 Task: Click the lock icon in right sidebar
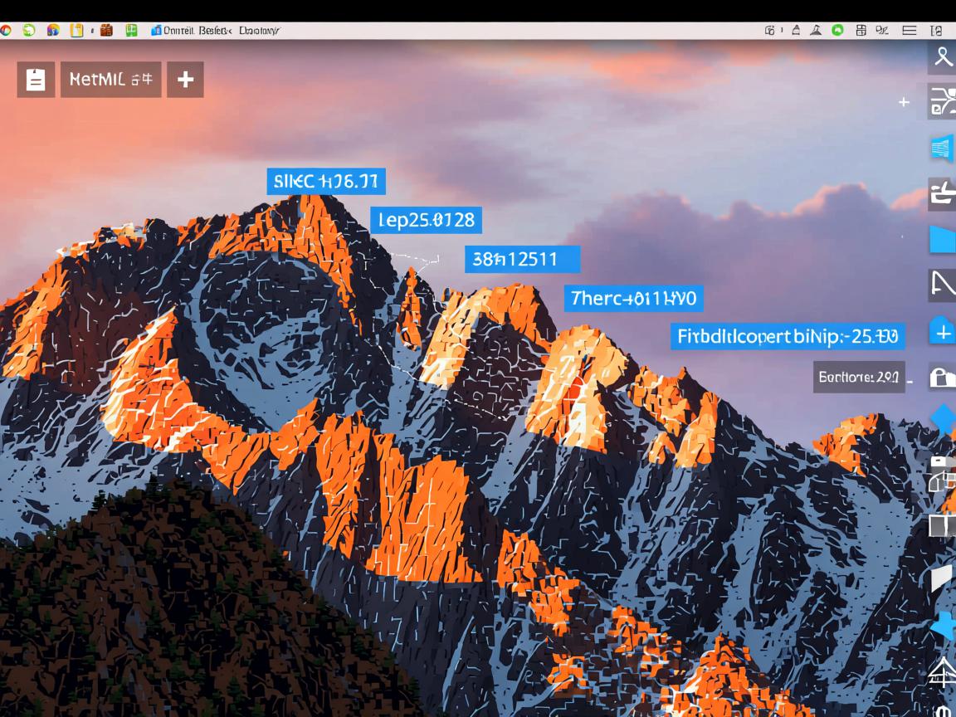pos(942,378)
